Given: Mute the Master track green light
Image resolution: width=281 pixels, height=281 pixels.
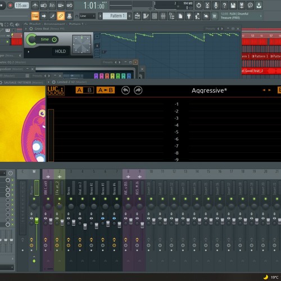Looking at the screenshot, I should (x=34, y=199).
